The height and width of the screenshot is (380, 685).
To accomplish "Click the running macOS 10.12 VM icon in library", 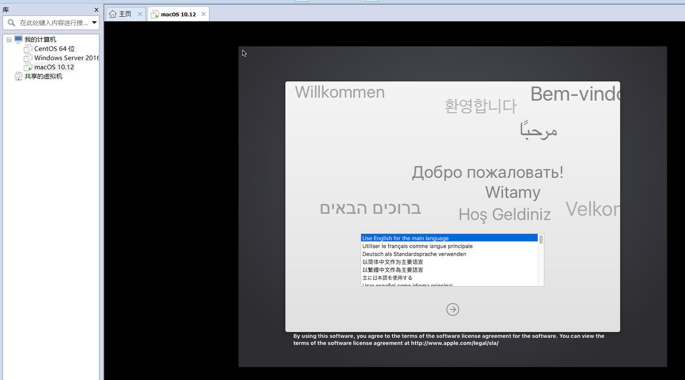I will 27,67.
